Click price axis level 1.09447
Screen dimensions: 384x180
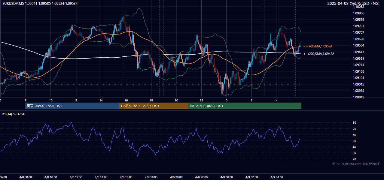(x=359, y=52)
